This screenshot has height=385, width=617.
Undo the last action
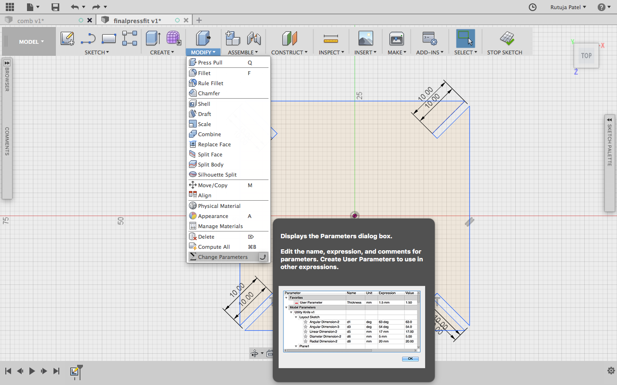pyautogui.click(x=74, y=7)
